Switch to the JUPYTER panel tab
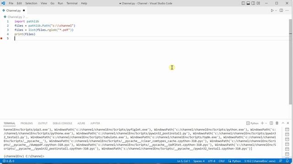Image resolution: width=293 pixels, height=164 pixels. point(95,123)
